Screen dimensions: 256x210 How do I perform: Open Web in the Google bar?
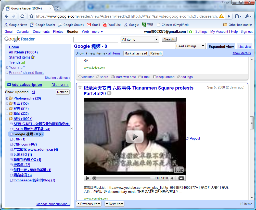85,32
